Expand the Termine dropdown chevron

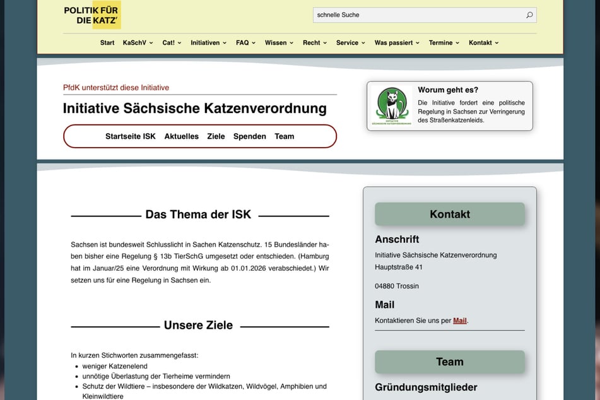457,43
